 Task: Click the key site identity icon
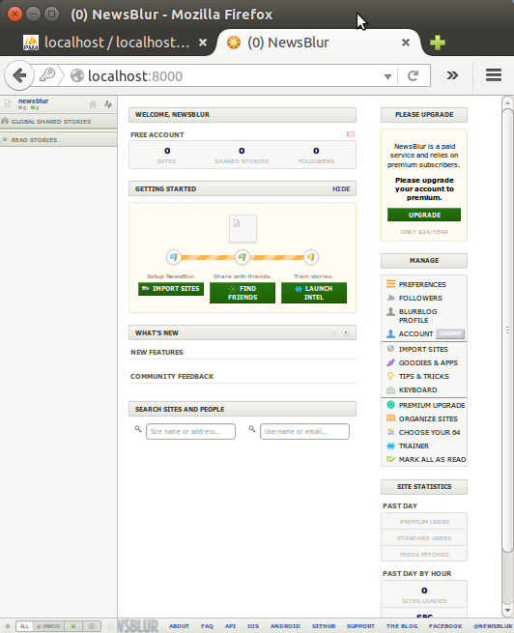[x=47, y=75]
